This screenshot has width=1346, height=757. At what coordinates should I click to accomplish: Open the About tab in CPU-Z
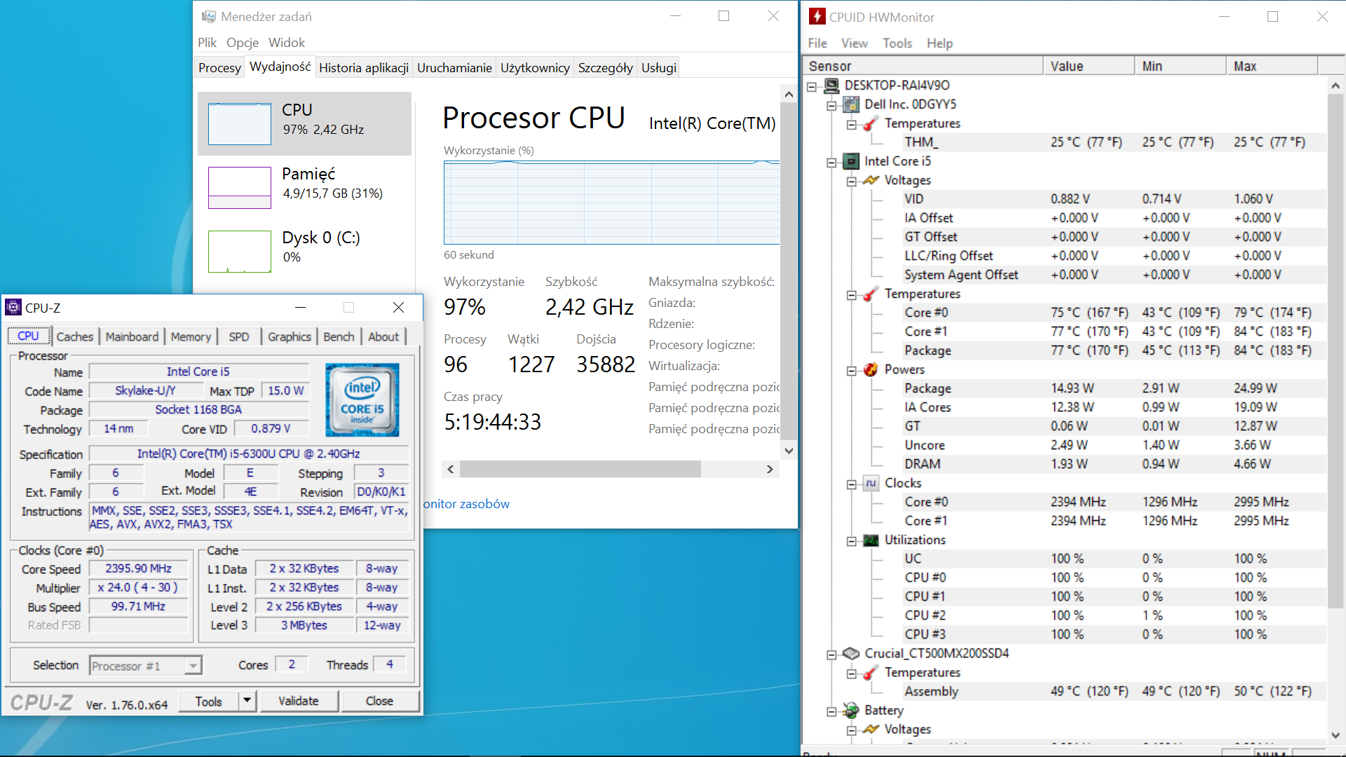coord(383,336)
